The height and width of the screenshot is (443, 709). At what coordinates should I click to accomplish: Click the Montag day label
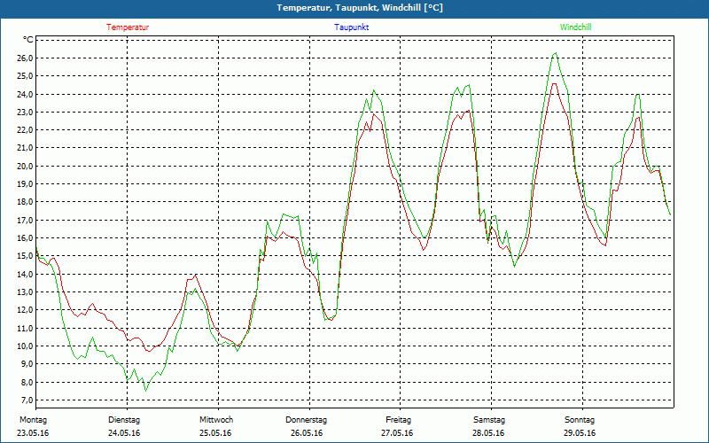pyautogui.click(x=33, y=420)
